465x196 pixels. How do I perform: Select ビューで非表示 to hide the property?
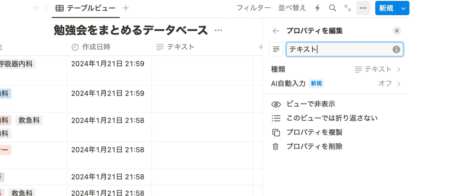tap(311, 104)
